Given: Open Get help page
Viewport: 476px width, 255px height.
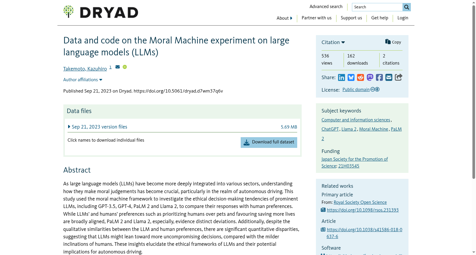Looking at the screenshot, I should click(380, 18).
